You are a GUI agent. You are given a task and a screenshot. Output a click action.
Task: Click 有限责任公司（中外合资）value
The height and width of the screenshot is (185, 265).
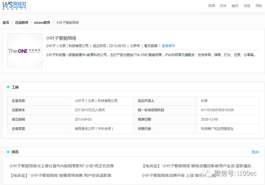click(94, 129)
